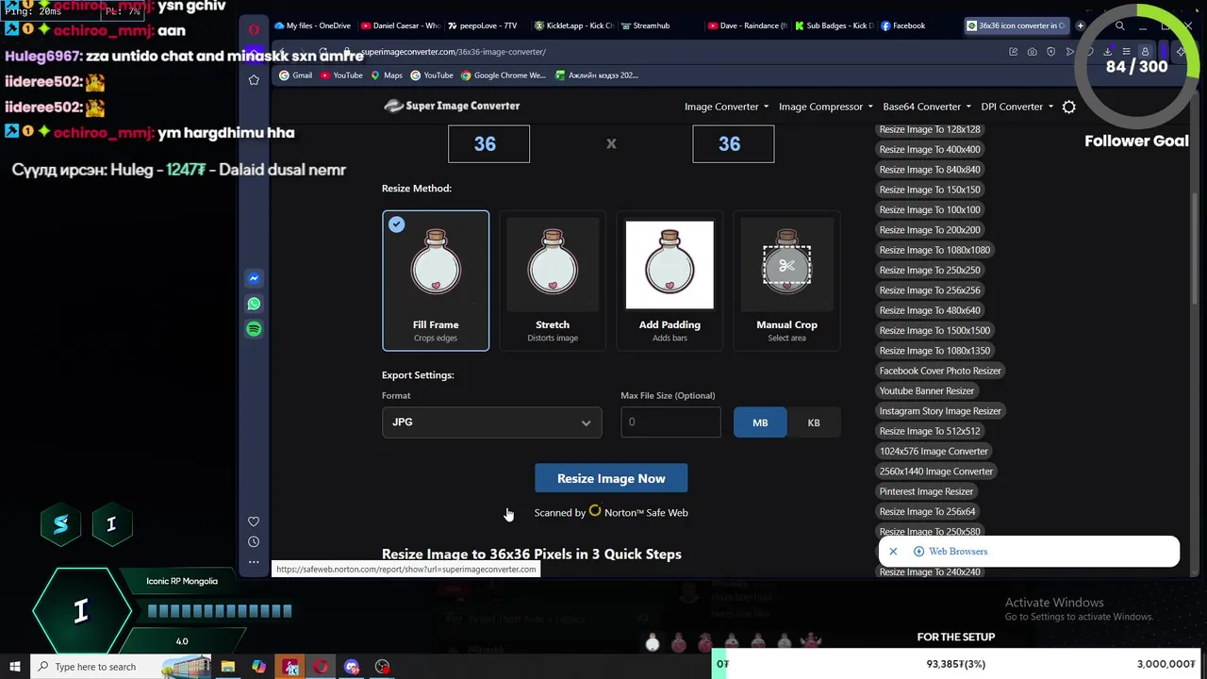Screen dimensions: 1207x679
Task: Select the Manual Crop resize method
Action: click(x=786, y=280)
